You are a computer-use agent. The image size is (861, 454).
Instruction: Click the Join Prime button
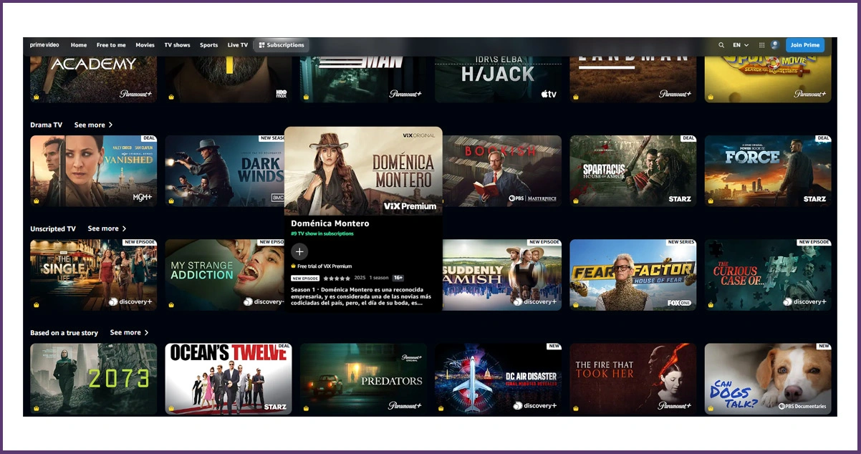[804, 44]
